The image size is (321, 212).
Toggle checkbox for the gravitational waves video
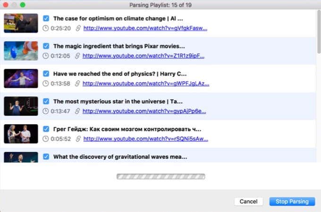coord(46,157)
